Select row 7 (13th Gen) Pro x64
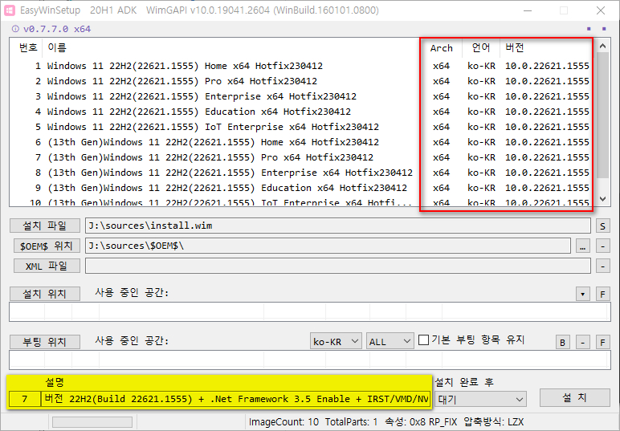 [x=303, y=157]
